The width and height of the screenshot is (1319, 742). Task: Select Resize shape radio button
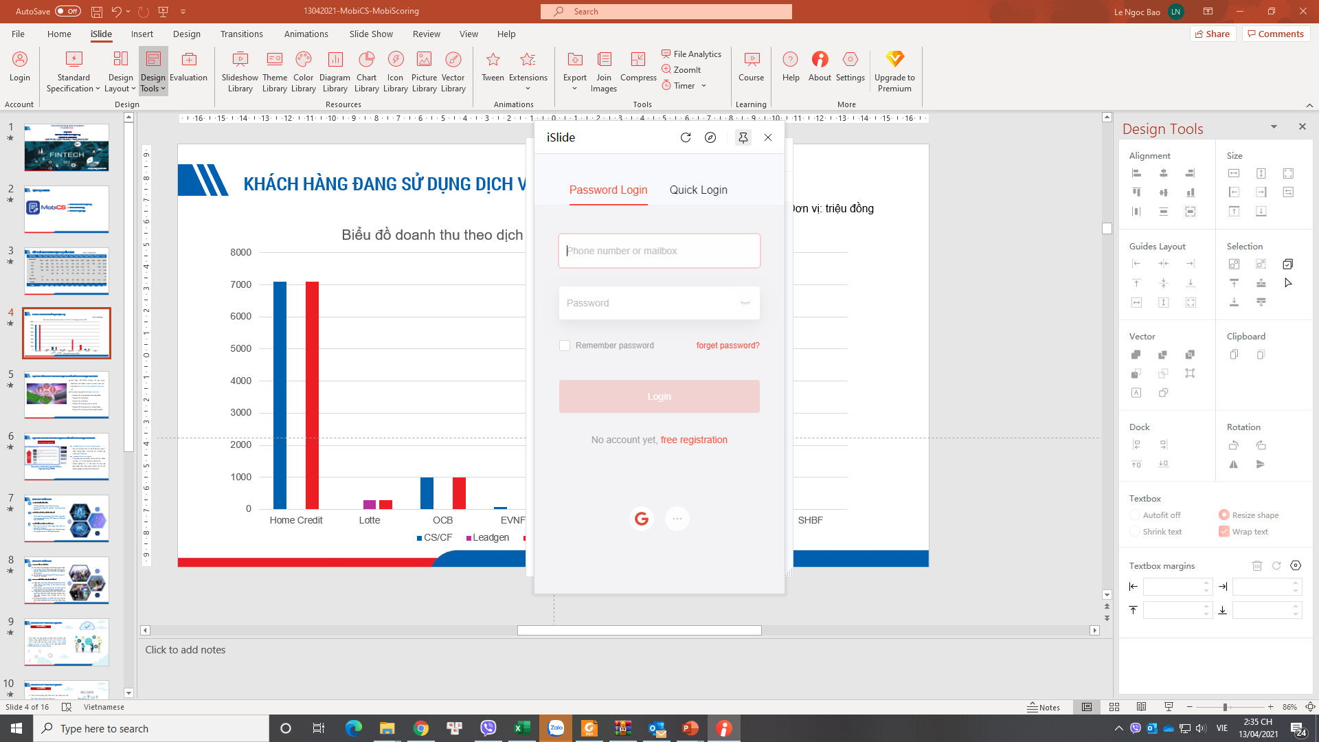[x=1224, y=515]
